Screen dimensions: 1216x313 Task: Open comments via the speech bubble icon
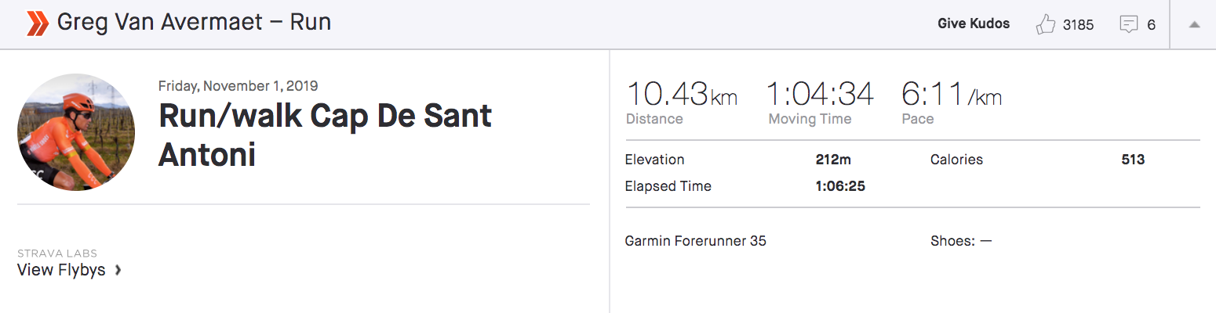pyautogui.click(x=1128, y=25)
